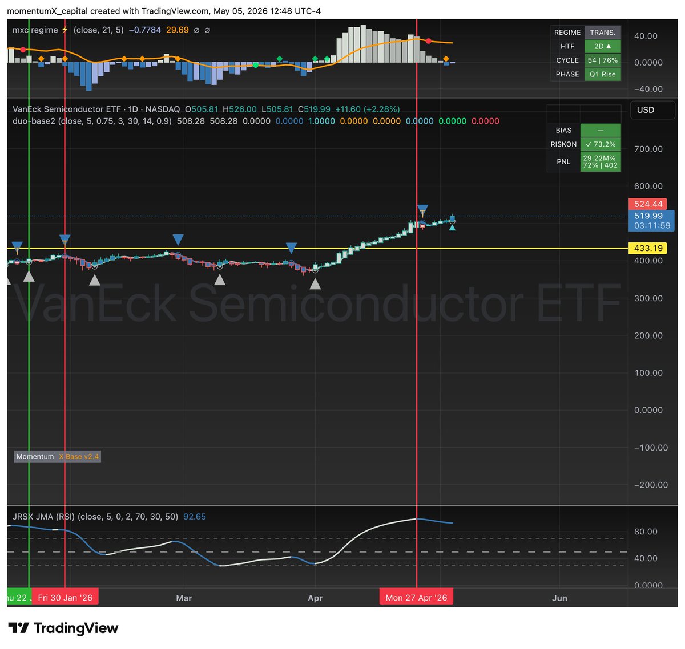The image size is (685, 649).
Task: Click blue down-triangle near start of March
Action: [x=178, y=240]
